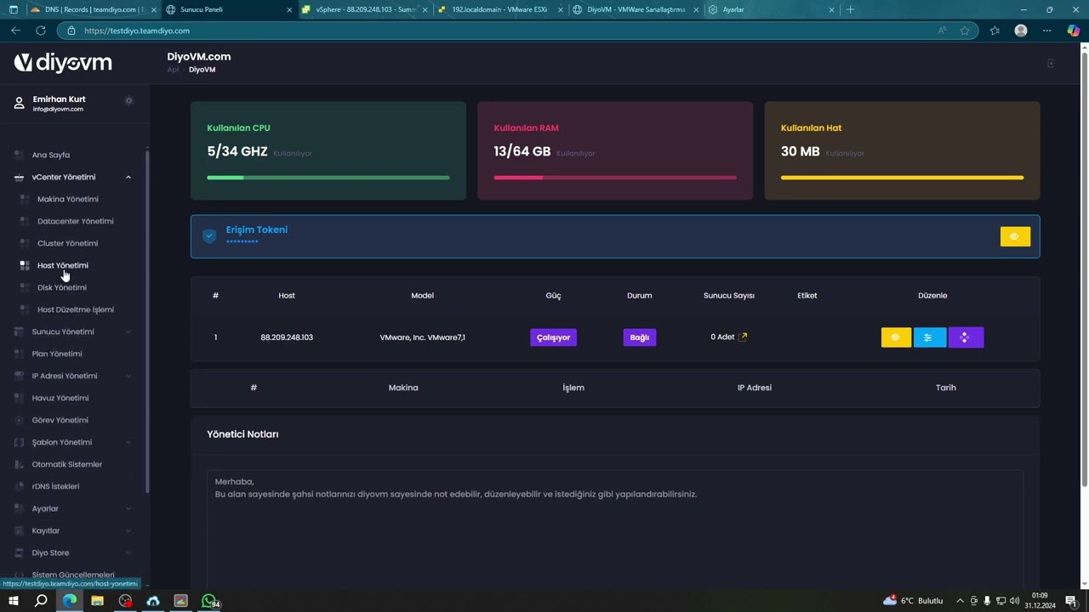
Task: Add this page to favorites with the star icon
Action: click(965, 31)
